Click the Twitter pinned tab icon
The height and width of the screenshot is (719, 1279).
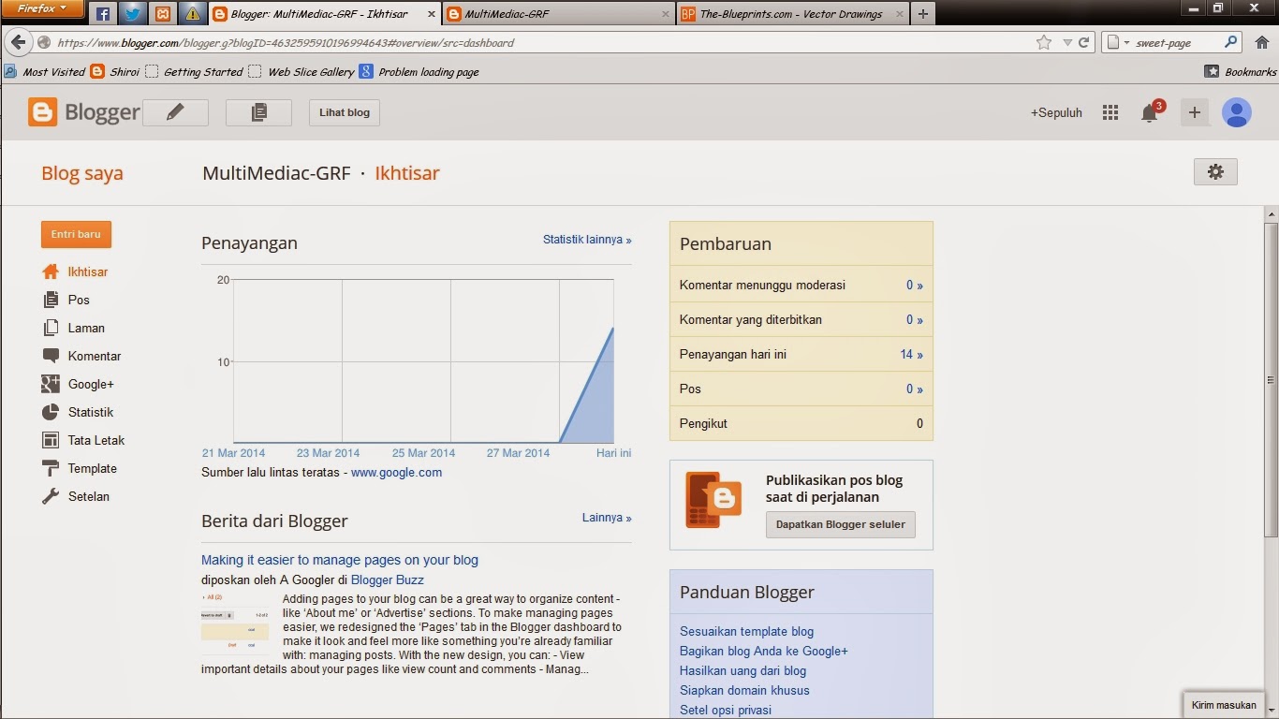132,14
